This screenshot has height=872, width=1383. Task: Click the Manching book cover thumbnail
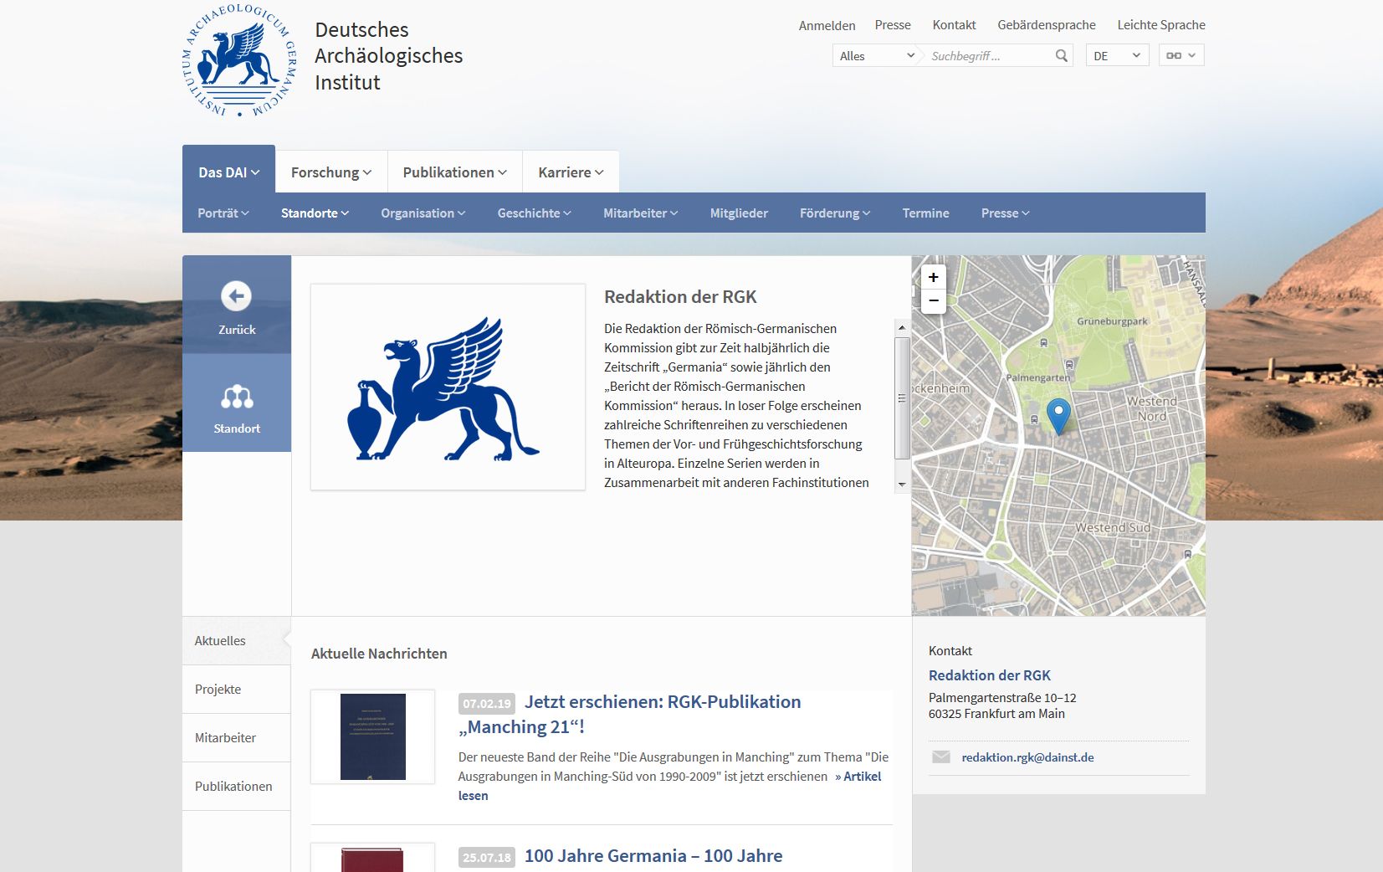pos(373,736)
